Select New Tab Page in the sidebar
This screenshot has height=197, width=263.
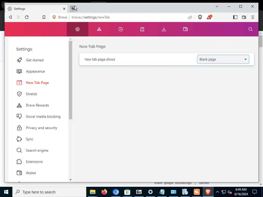click(33, 83)
